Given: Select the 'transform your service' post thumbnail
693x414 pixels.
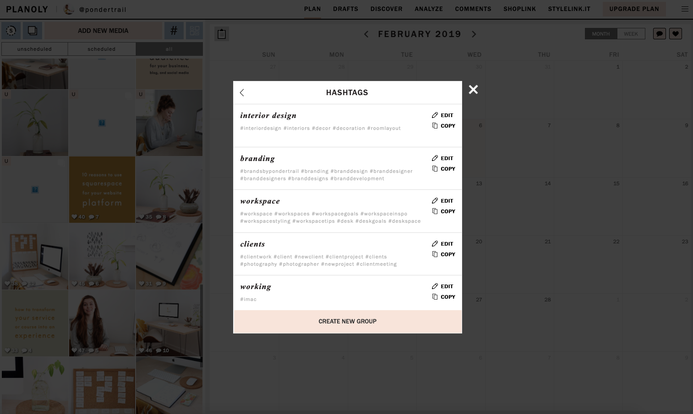Looking at the screenshot, I should pos(35,323).
